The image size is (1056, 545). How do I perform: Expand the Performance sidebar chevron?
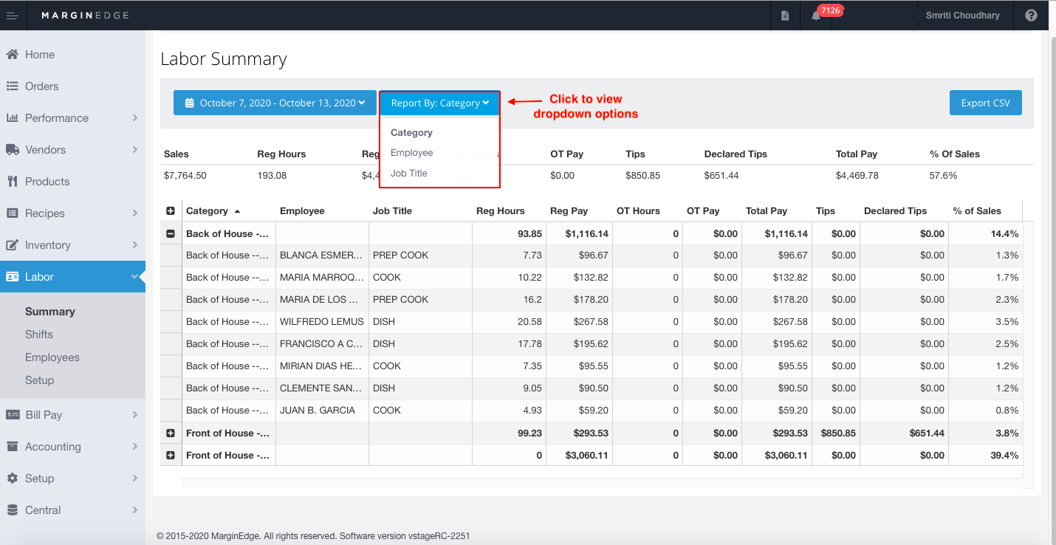[135, 118]
